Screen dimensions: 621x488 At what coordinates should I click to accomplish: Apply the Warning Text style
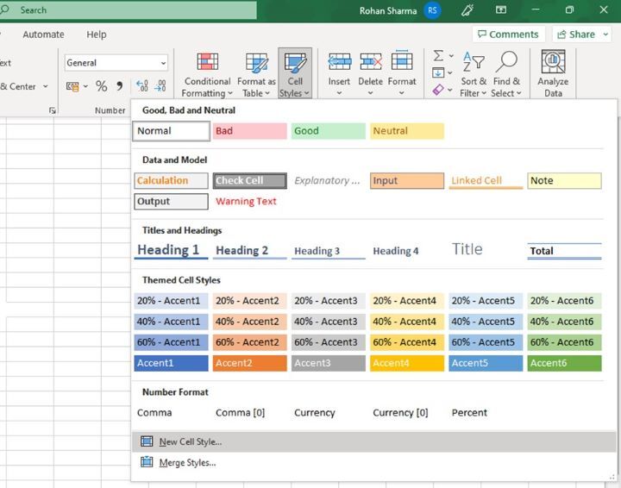249,202
